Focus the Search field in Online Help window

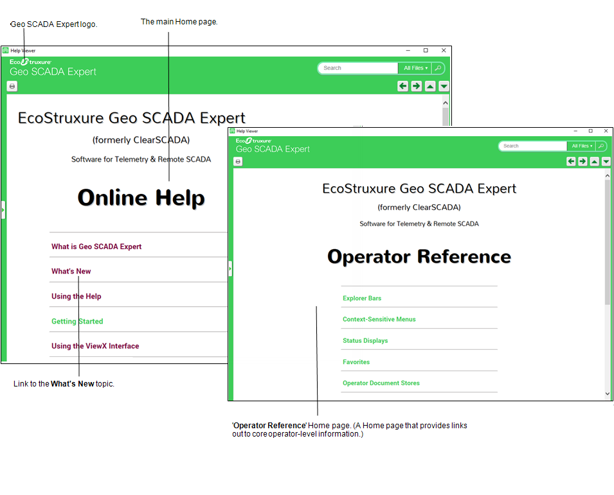[358, 68]
